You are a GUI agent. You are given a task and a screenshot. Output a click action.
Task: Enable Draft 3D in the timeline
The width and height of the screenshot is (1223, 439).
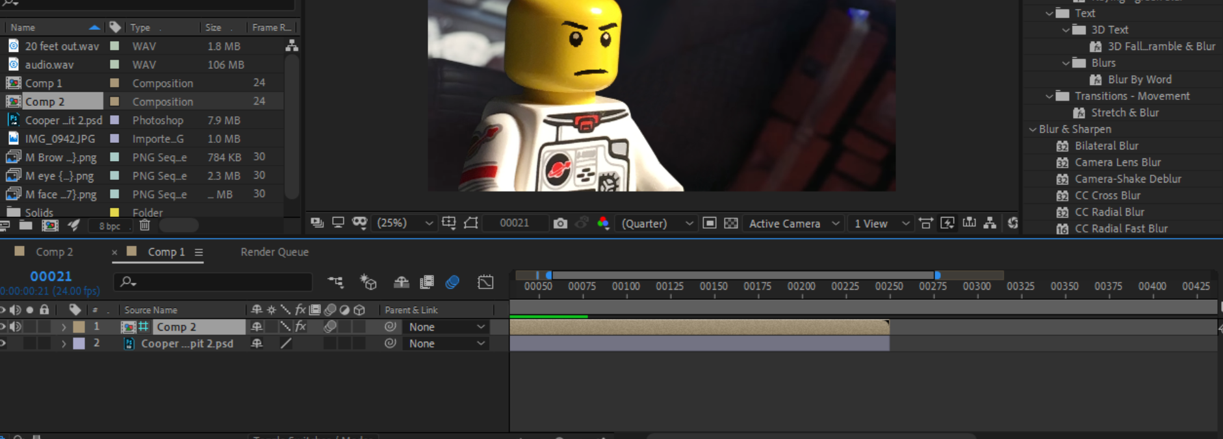(x=368, y=282)
